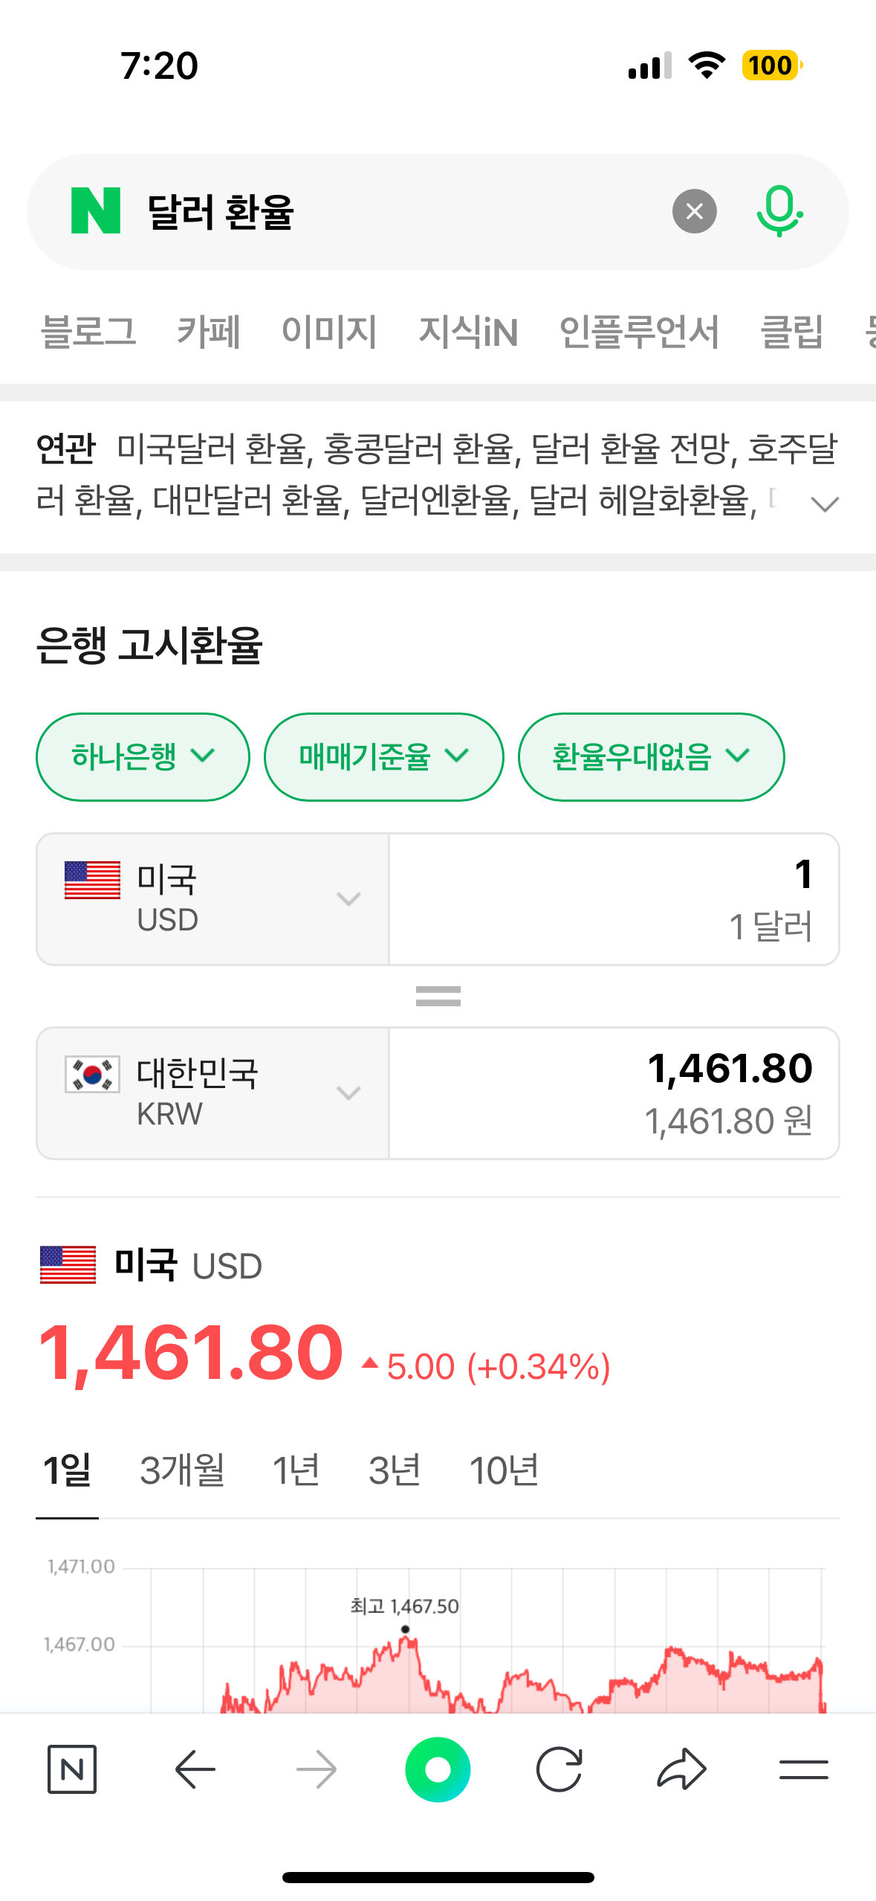Viewport: 876px width, 1901px height.
Task: Switch chart to 10년 period
Action: [x=504, y=1470]
